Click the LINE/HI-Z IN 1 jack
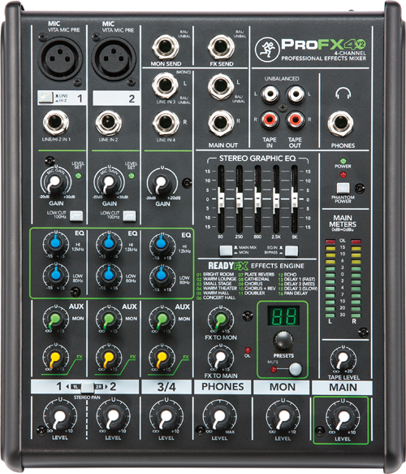Image resolution: width=406 pixels, height=474 pixels. [x=56, y=123]
